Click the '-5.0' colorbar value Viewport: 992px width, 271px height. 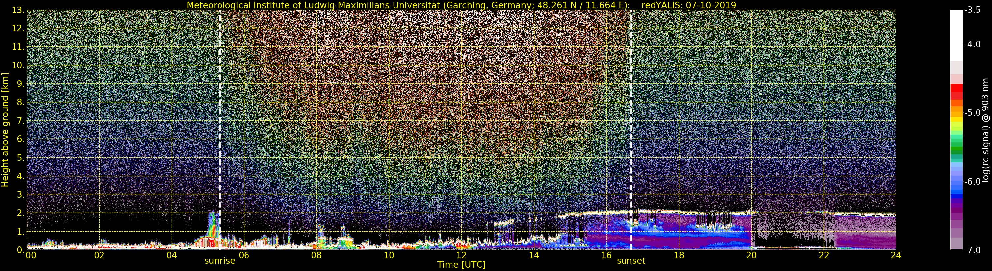coord(972,112)
